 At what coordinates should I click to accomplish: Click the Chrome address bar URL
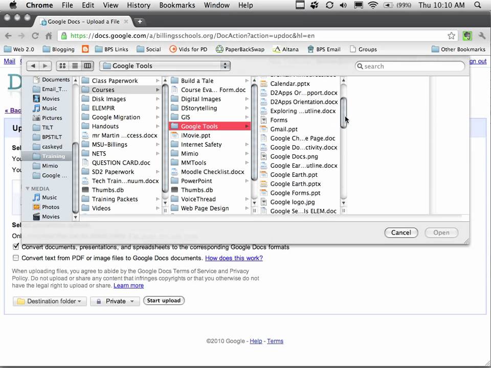pos(193,36)
